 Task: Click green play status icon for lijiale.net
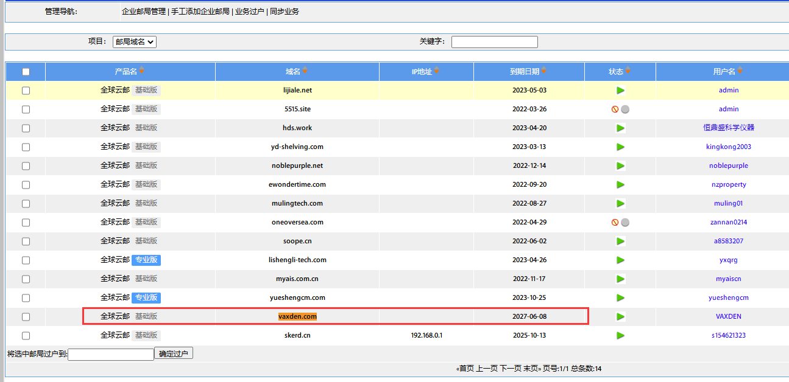click(620, 91)
